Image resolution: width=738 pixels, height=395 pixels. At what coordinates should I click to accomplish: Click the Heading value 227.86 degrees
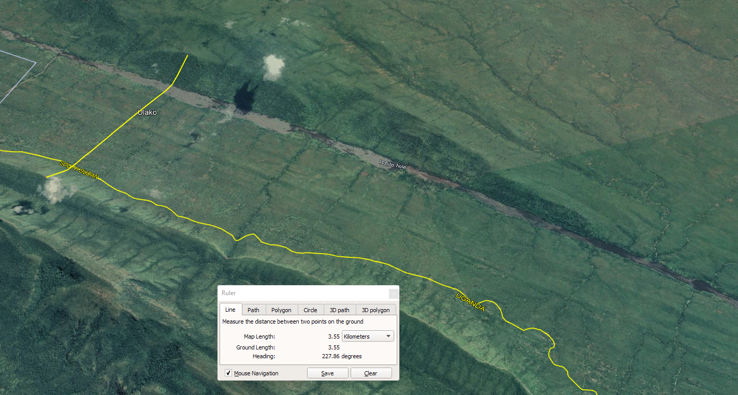coord(342,356)
